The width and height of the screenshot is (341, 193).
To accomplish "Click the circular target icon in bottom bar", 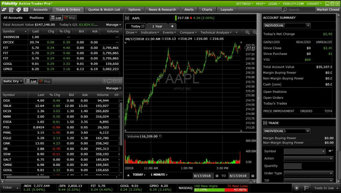I will (297, 188).
